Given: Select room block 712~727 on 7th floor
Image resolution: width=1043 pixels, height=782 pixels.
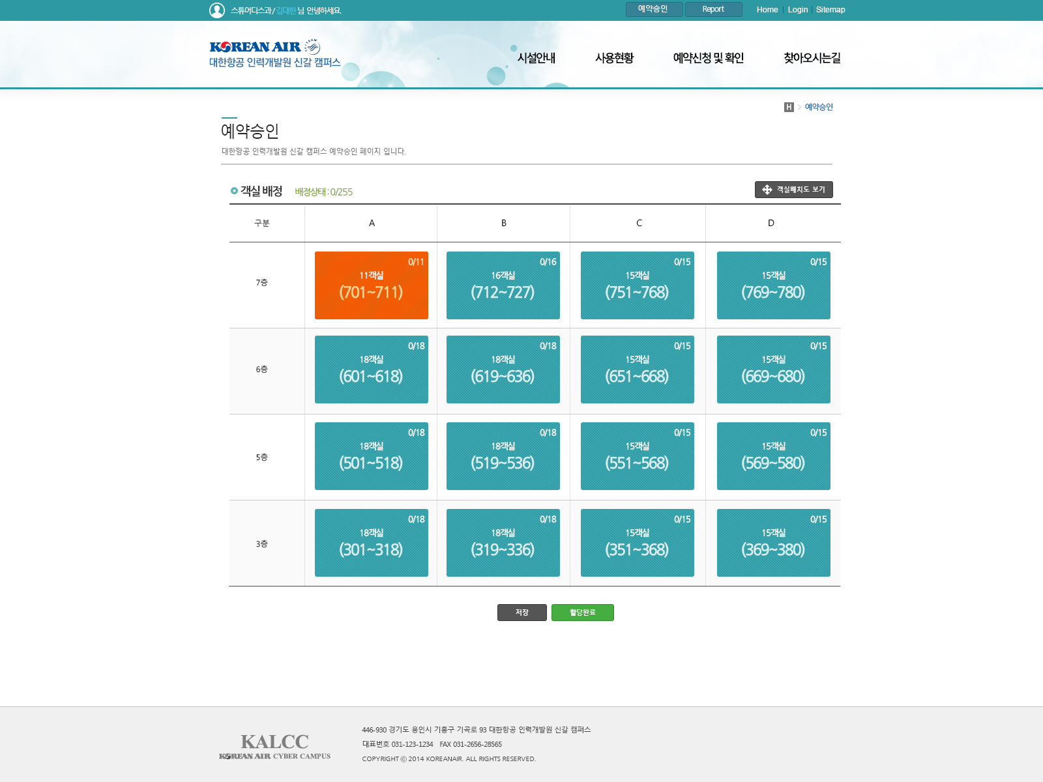Looking at the screenshot, I should click(x=503, y=285).
